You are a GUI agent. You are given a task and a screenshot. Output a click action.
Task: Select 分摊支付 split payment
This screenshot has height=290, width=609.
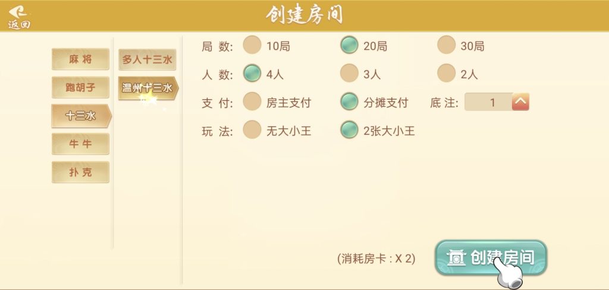point(349,102)
